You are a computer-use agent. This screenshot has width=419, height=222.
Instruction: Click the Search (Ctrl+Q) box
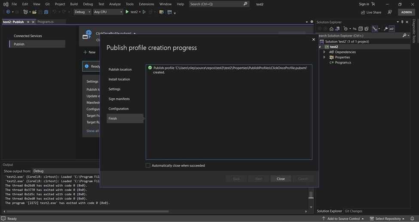219,4
